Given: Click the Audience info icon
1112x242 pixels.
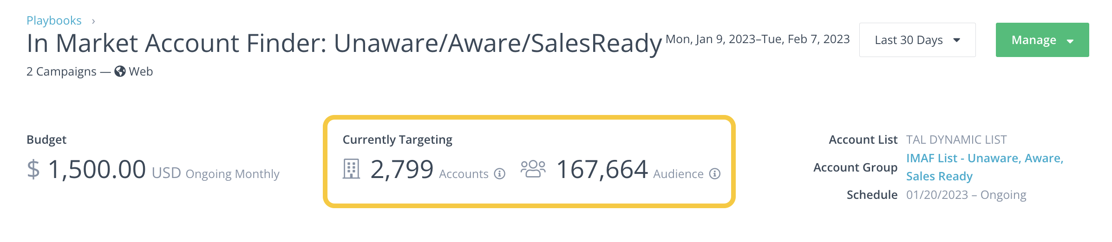Looking at the screenshot, I should (715, 174).
